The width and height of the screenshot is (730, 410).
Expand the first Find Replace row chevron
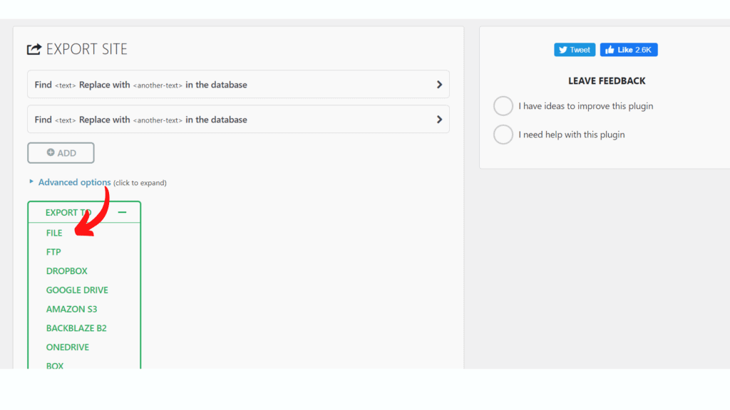[x=439, y=85]
